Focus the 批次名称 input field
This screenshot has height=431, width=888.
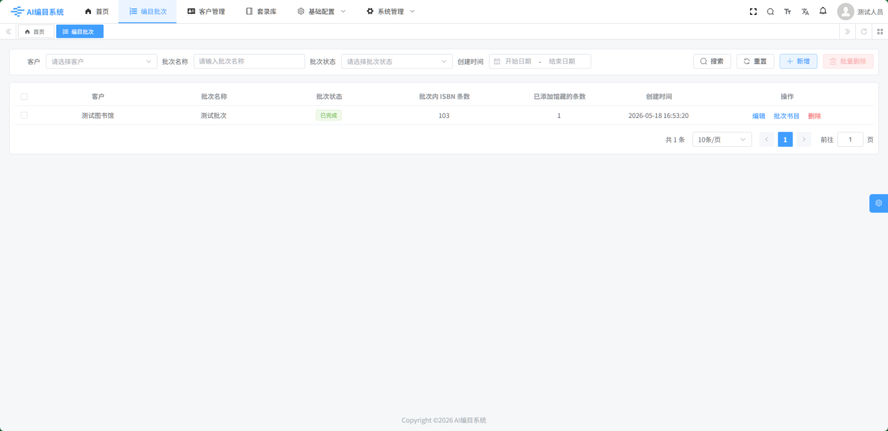[249, 62]
